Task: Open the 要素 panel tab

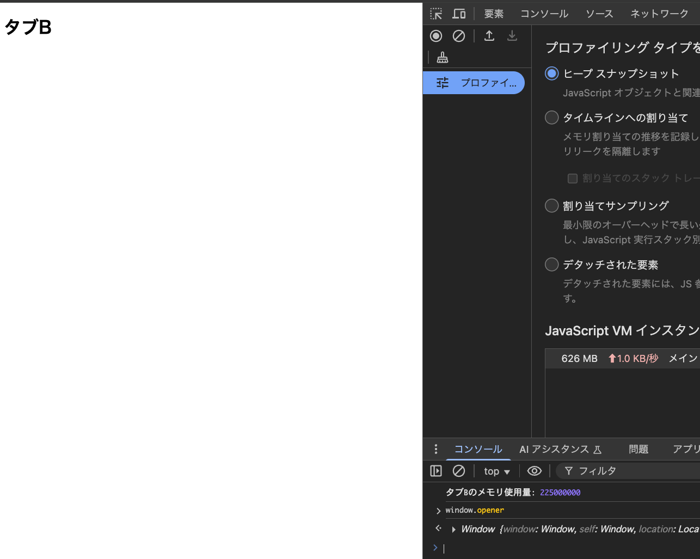Action: pyautogui.click(x=494, y=14)
